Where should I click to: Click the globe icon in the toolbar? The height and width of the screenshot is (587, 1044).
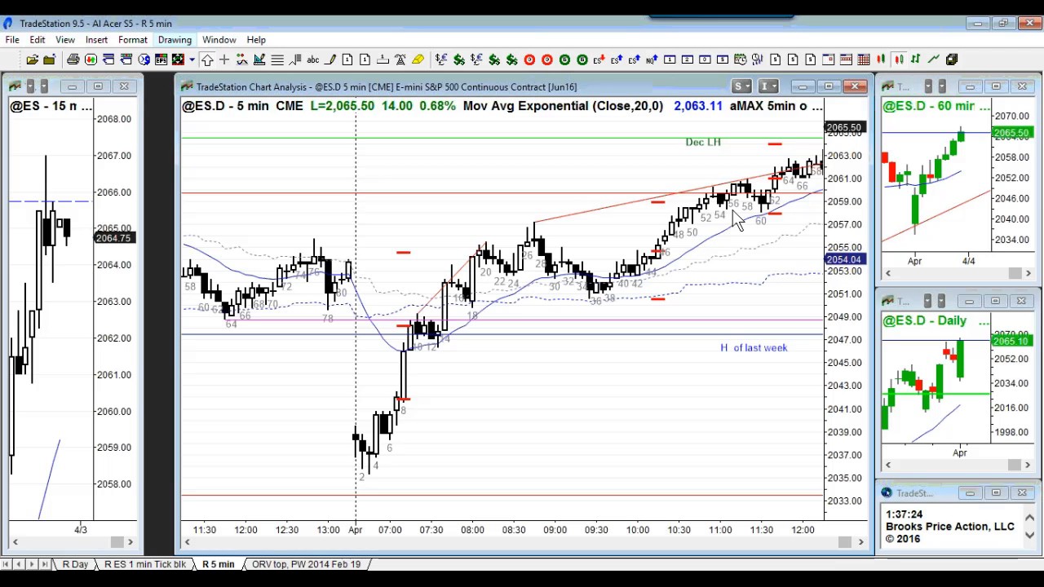click(144, 60)
